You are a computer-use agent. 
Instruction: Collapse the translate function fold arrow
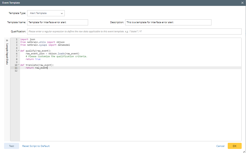click(19, 65)
